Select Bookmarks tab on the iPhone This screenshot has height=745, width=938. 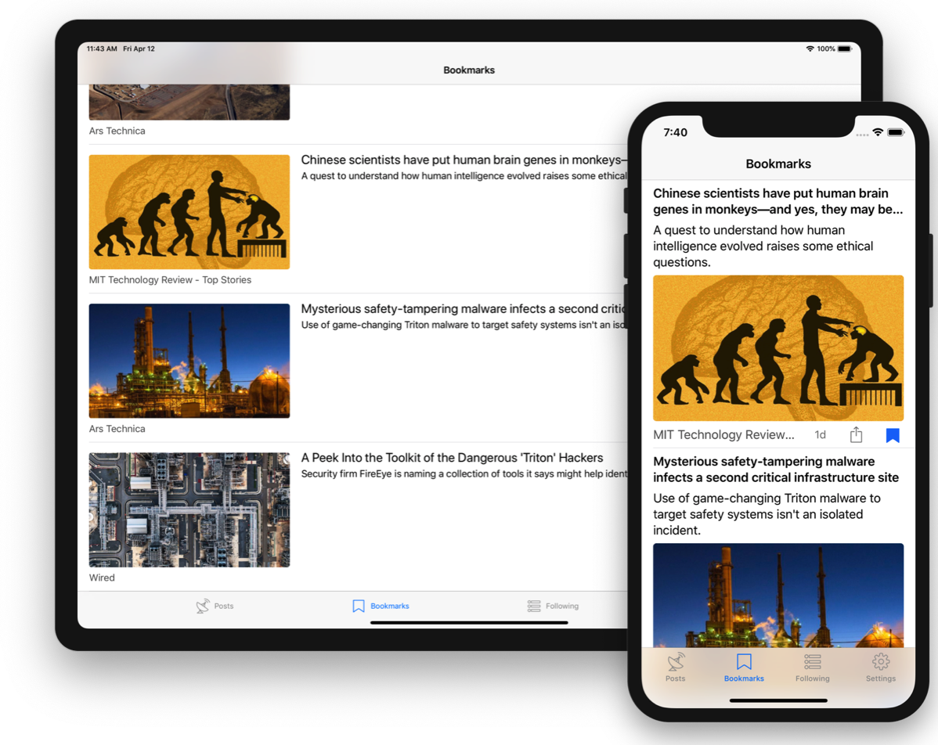(744, 668)
